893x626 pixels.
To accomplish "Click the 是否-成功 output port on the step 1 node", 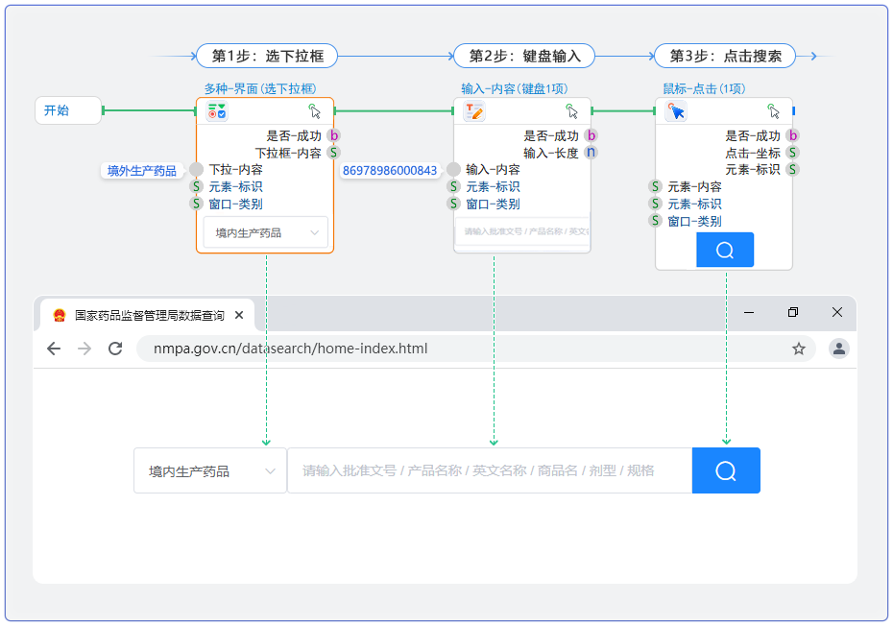I will coord(333,135).
